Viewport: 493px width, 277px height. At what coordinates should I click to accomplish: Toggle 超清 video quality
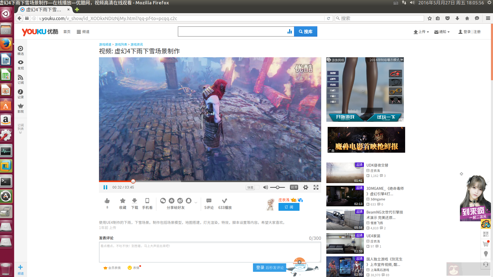click(x=294, y=187)
